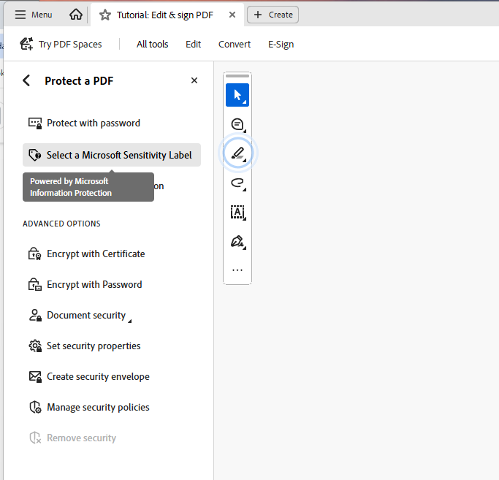
Task: Select the Fill & Sign pen tool
Action: click(x=237, y=242)
